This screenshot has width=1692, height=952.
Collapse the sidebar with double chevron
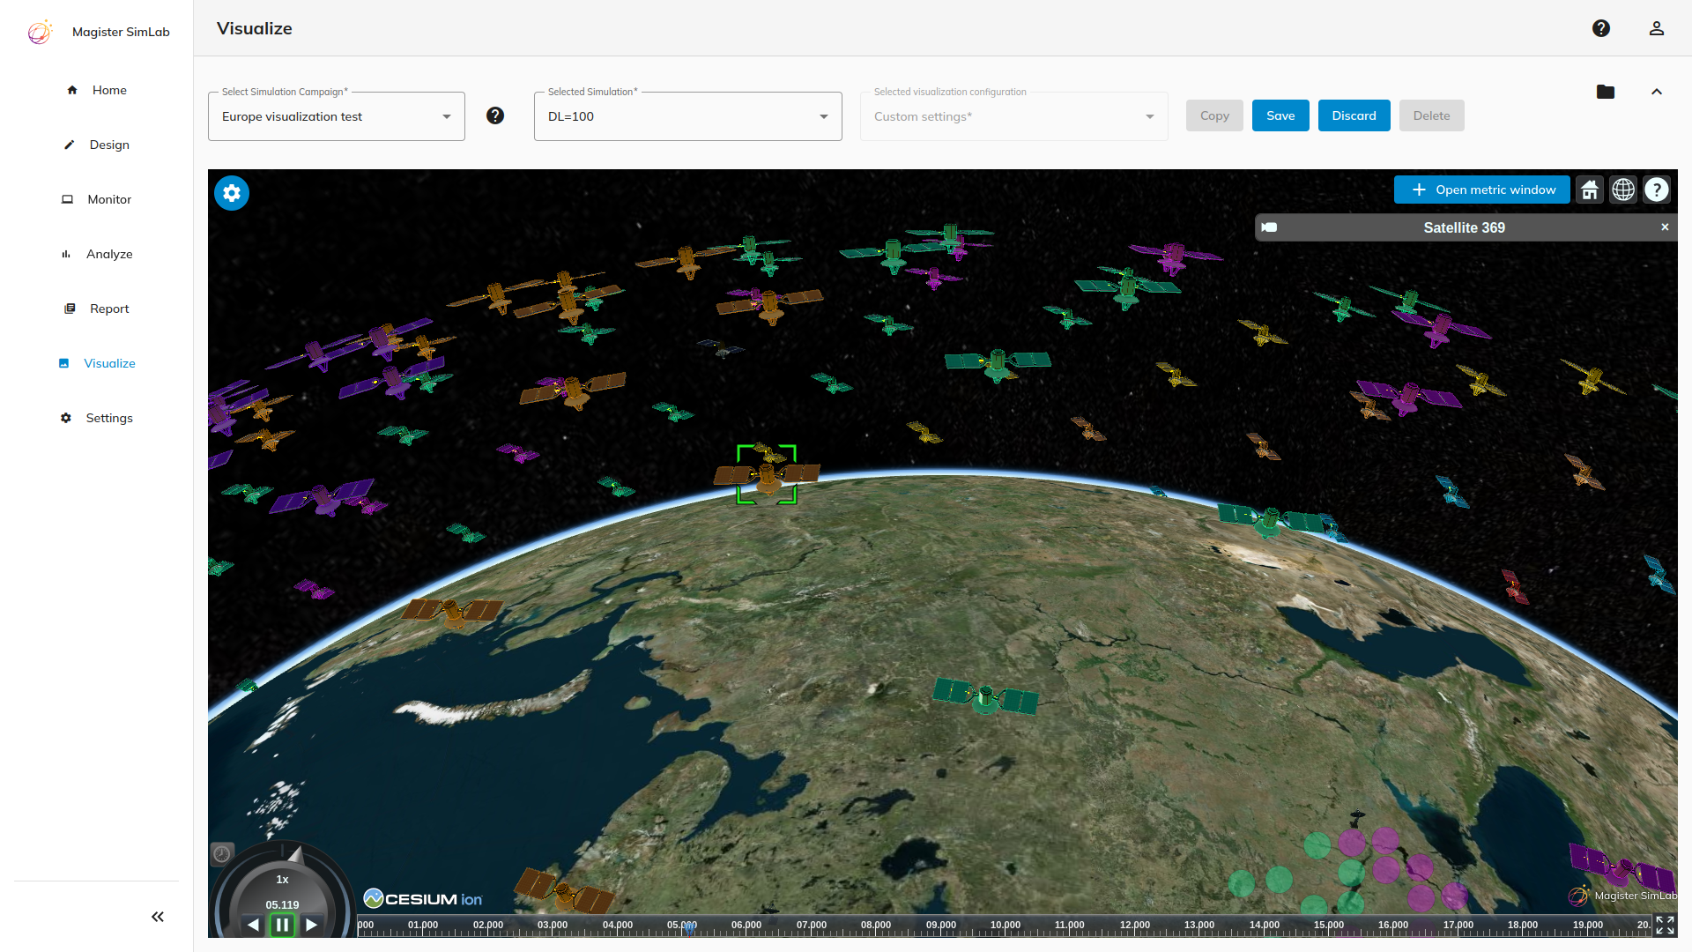(x=158, y=917)
